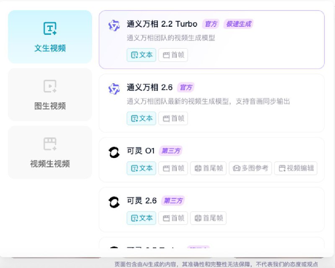Click the 视频生视频 sidebar icon

click(49, 144)
